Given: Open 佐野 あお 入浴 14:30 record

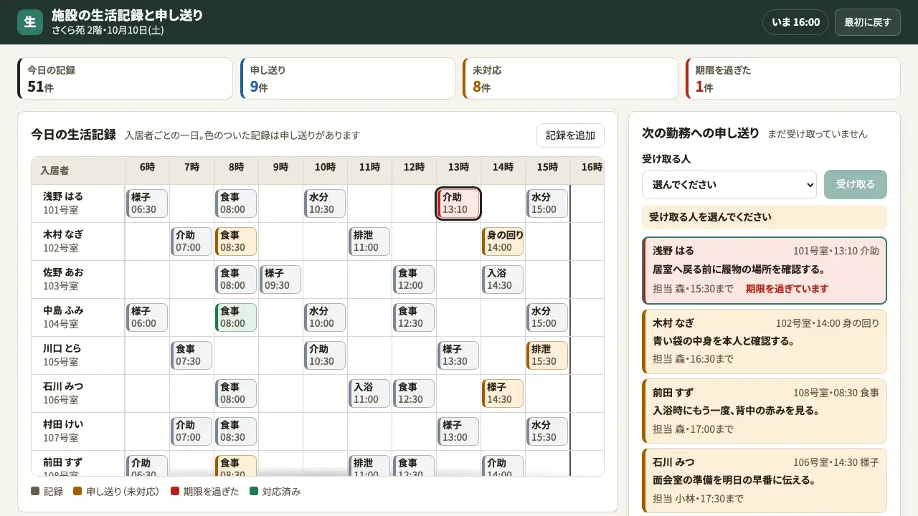Looking at the screenshot, I should [x=503, y=279].
